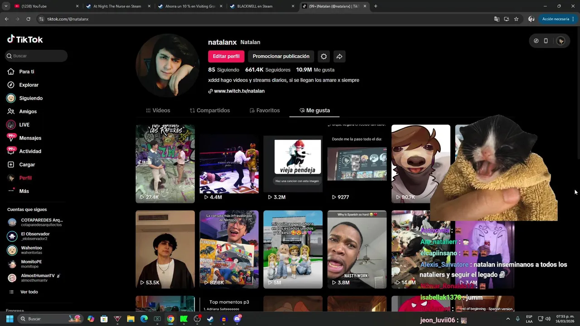
Task: Bookmark this page with the star
Action: pos(516,19)
